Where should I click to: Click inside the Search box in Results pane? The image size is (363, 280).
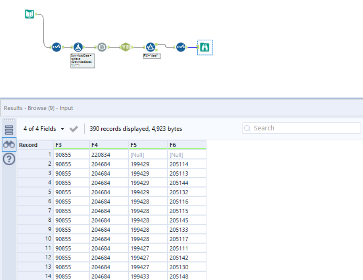[300, 128]
